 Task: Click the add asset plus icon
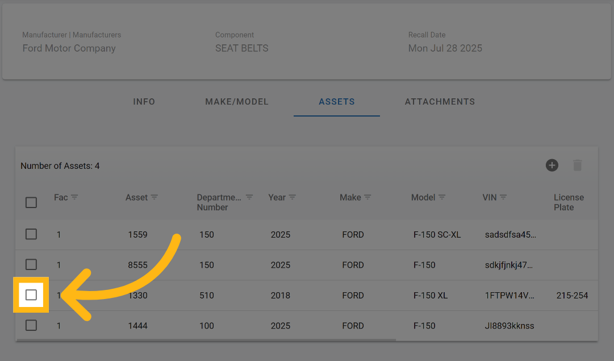pyautogui.click(x=552, y=165)
